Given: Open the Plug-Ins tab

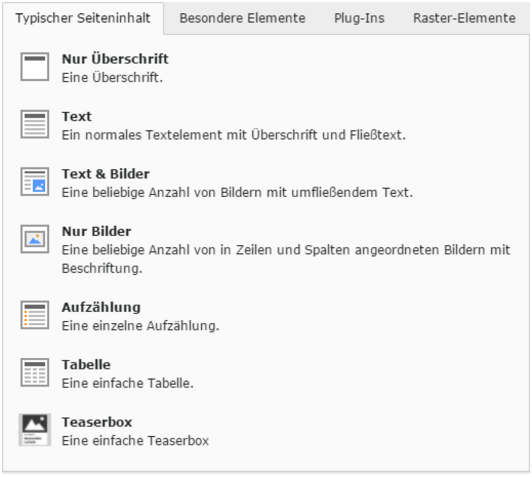Looking at the screenshot, I should (359, 18).
